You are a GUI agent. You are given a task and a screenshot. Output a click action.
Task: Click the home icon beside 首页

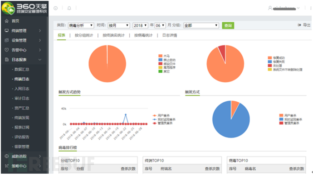[x=7, y=21]
